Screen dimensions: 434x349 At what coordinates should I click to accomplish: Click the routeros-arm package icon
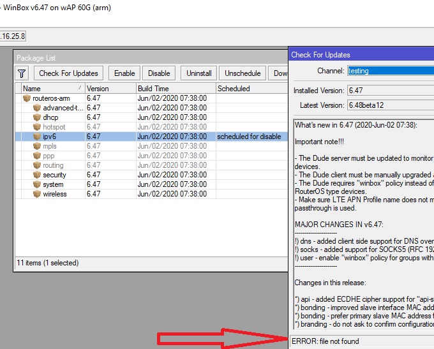tap(27, 98)
